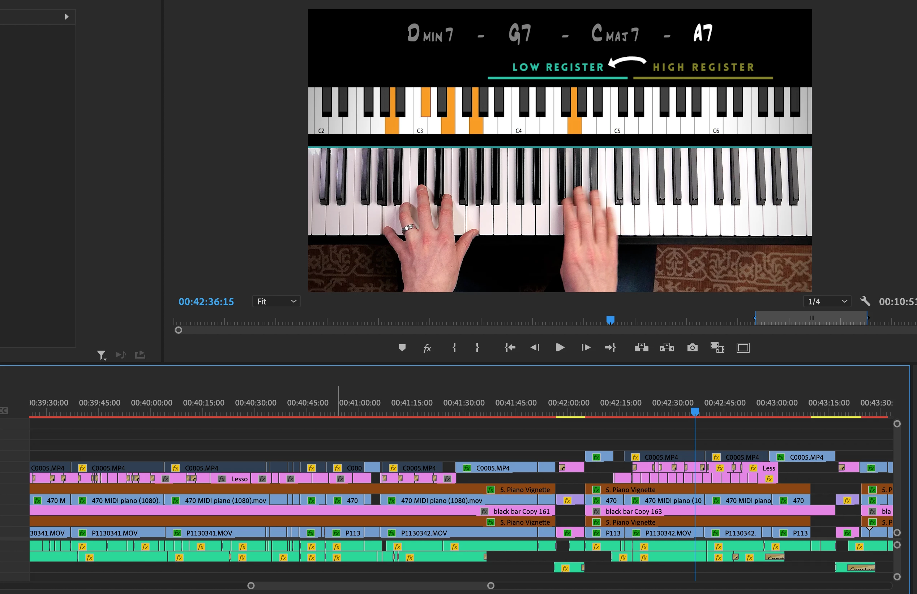Click the Mark Out bracket icon
Screen dimensions: 917x594
coord(477,348)
